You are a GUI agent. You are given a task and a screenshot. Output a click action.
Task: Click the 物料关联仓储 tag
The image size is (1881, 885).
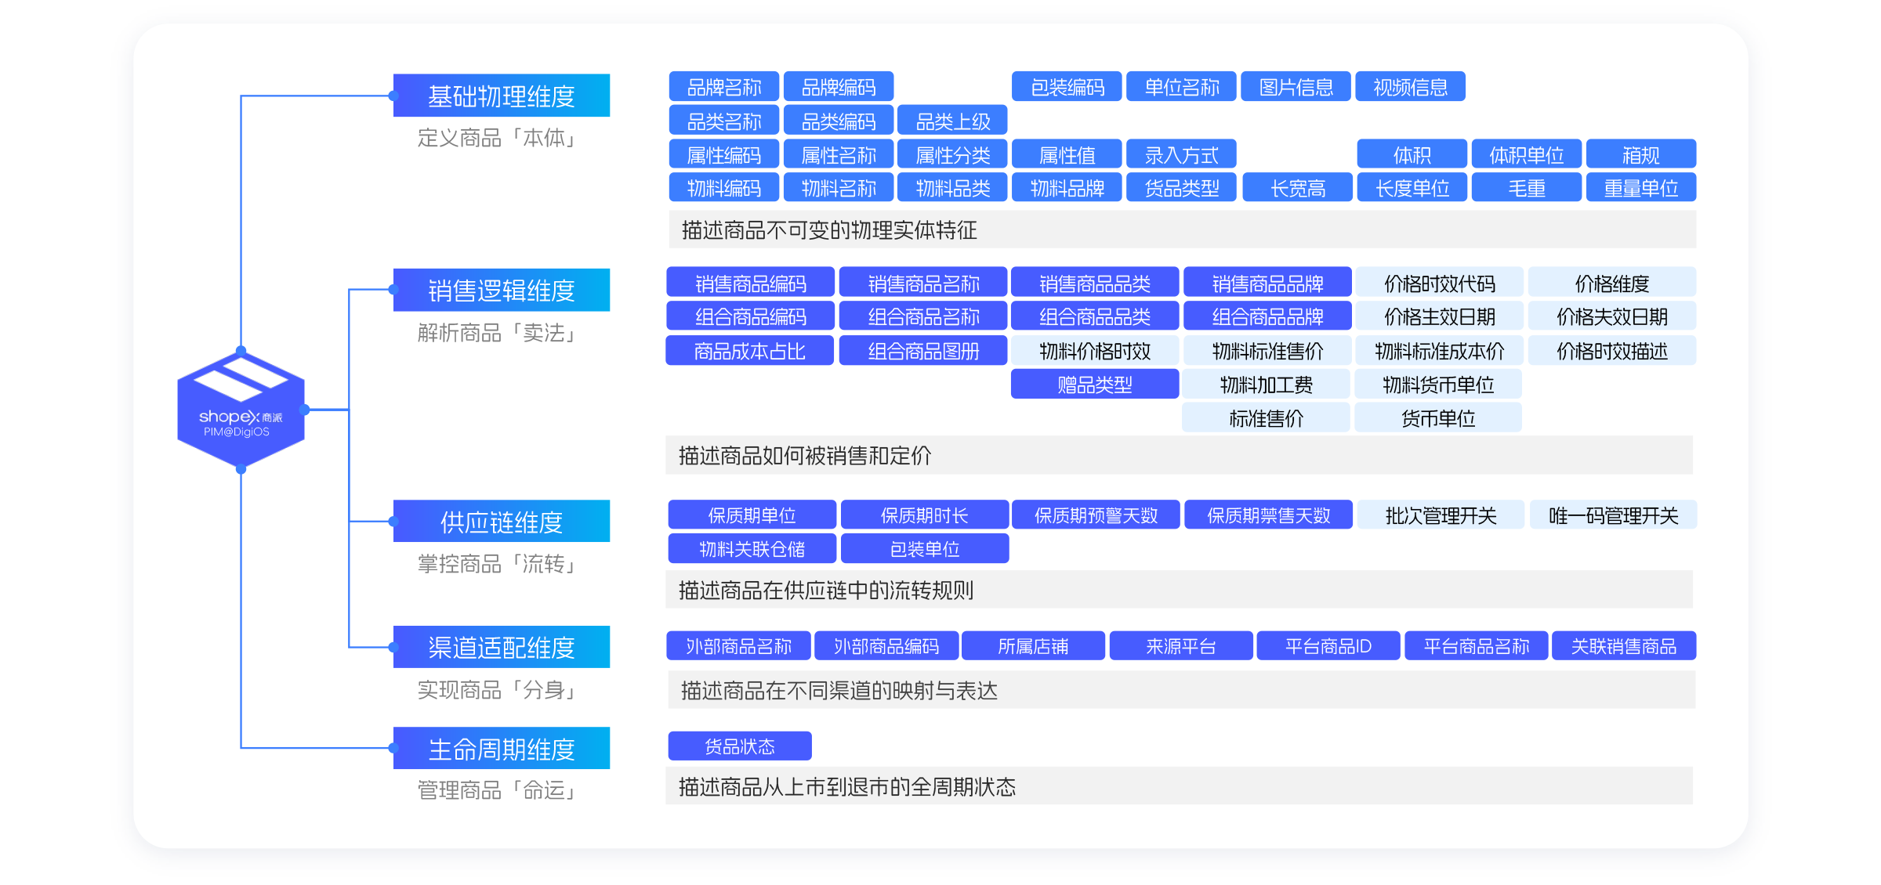[x=752, y=548]
